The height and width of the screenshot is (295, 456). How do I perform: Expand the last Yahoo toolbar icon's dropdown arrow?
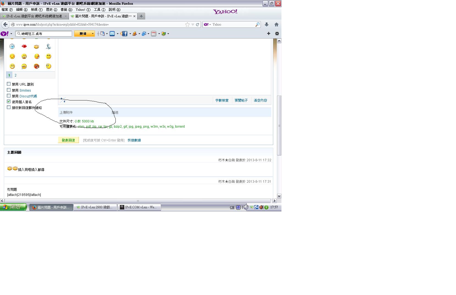click(x=168, y=34)
